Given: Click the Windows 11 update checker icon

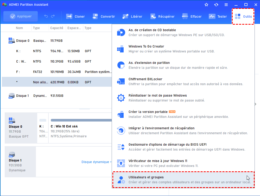Looking at the screenshot, I should pos(121,163).
